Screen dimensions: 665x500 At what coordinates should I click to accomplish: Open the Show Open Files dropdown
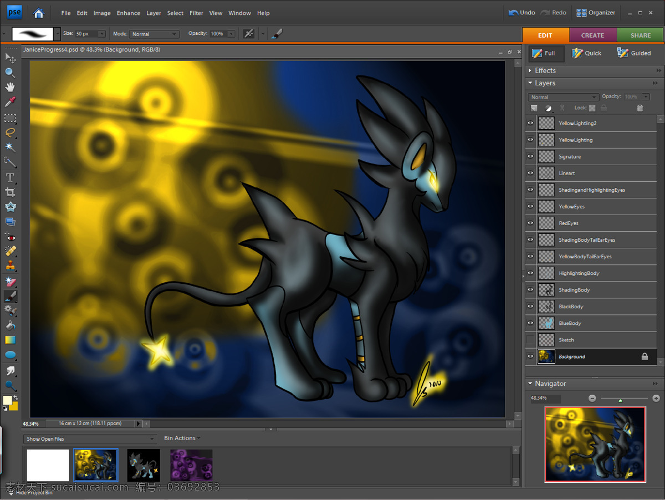pos(90,438)
